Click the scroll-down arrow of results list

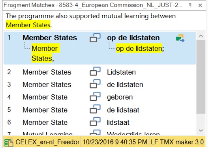click(201, 130)
